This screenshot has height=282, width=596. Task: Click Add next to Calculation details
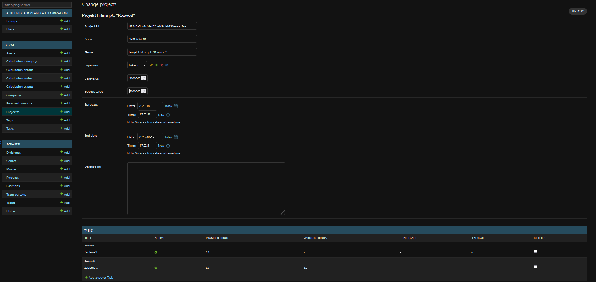click(x=65, y=70)
